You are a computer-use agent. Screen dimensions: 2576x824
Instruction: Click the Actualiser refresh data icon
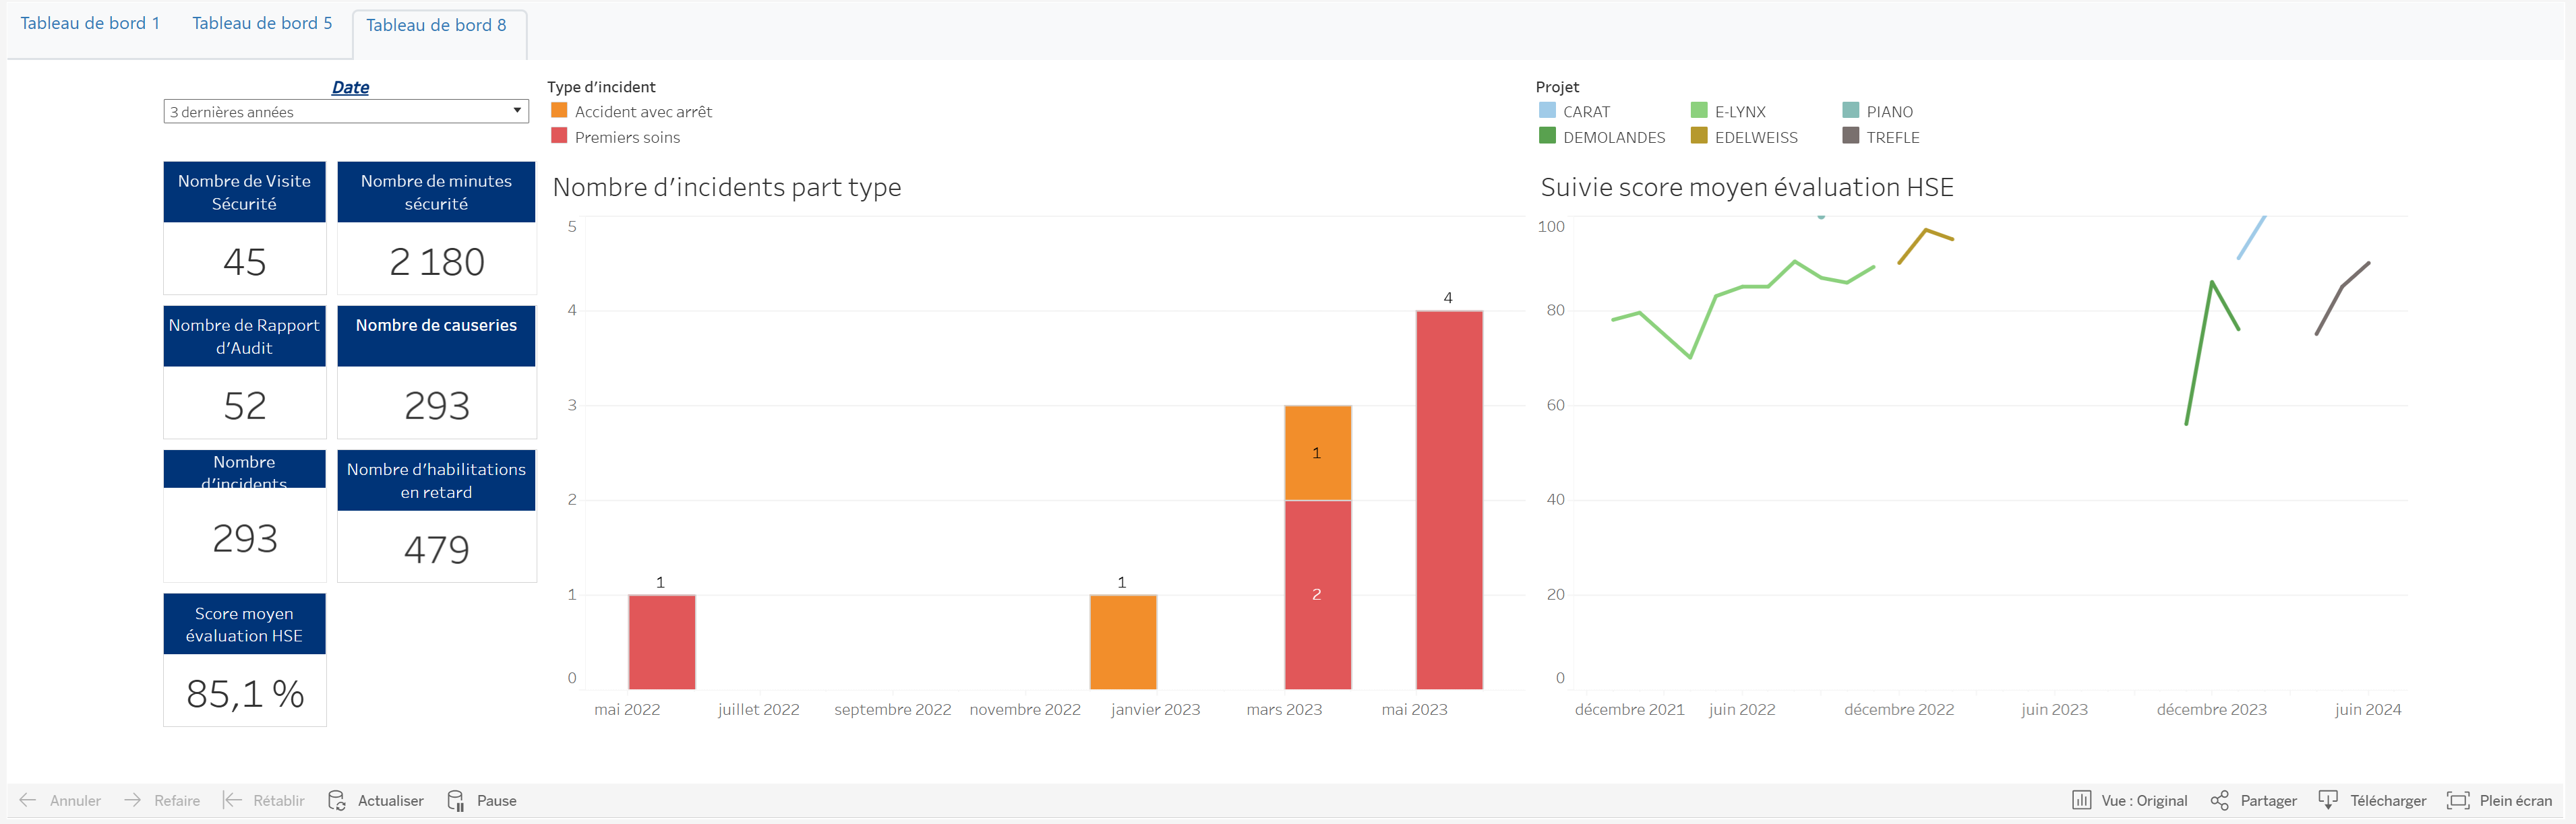pyautogui.click(x=337, y=800)
